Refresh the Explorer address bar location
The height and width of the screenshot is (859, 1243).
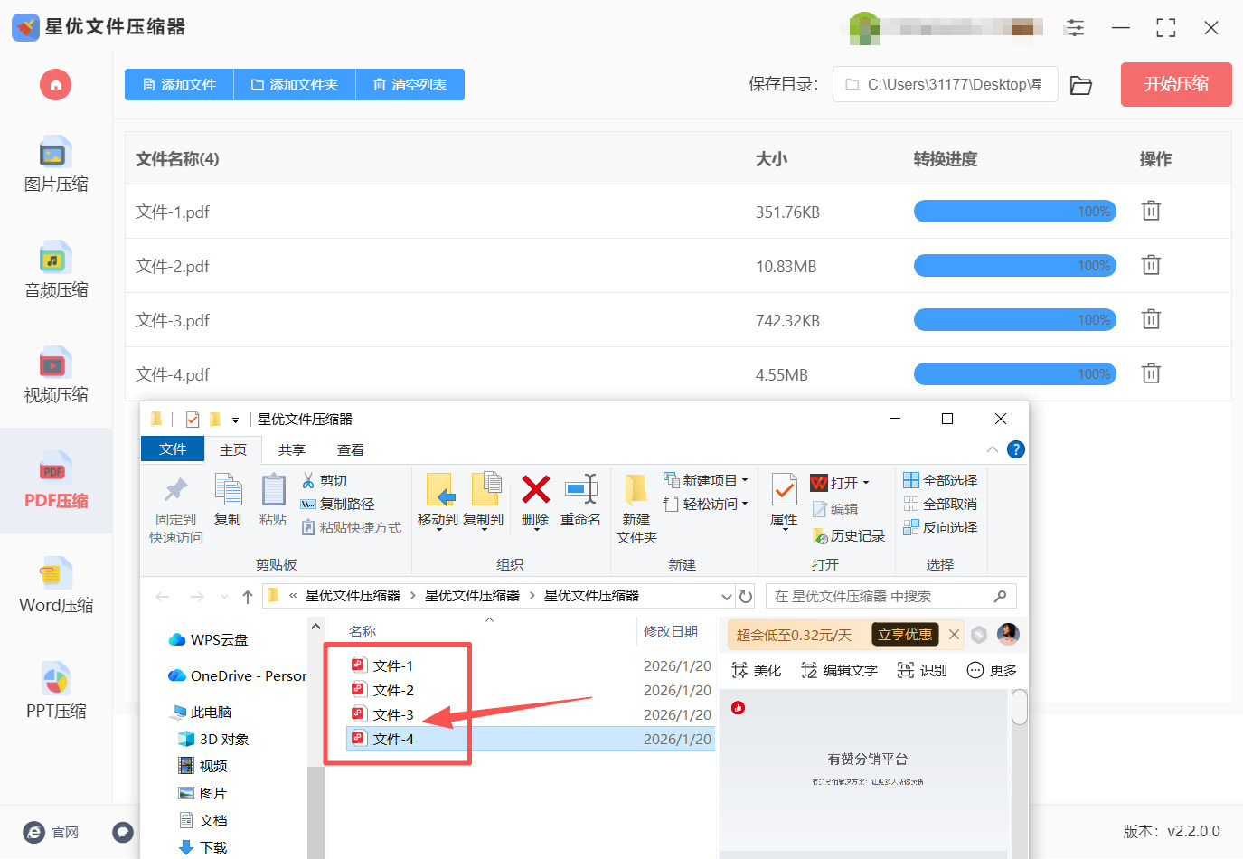click(746, 597)
